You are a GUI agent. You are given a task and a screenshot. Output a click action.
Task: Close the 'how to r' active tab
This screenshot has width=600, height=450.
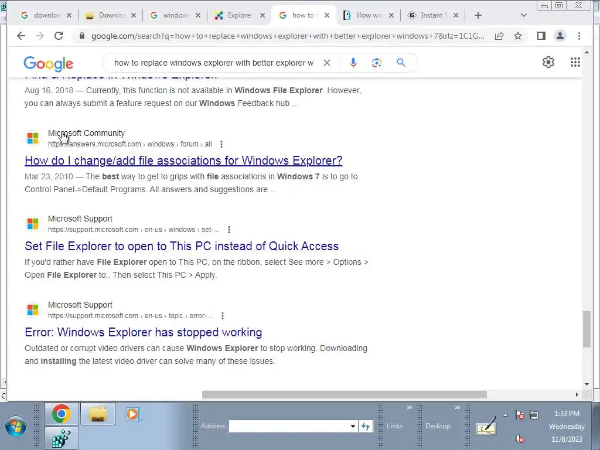click(327, 15)
